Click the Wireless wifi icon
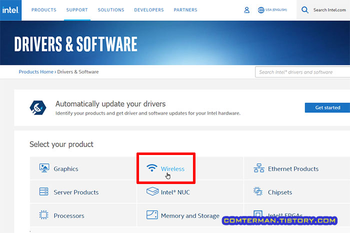 coord(152,167)
